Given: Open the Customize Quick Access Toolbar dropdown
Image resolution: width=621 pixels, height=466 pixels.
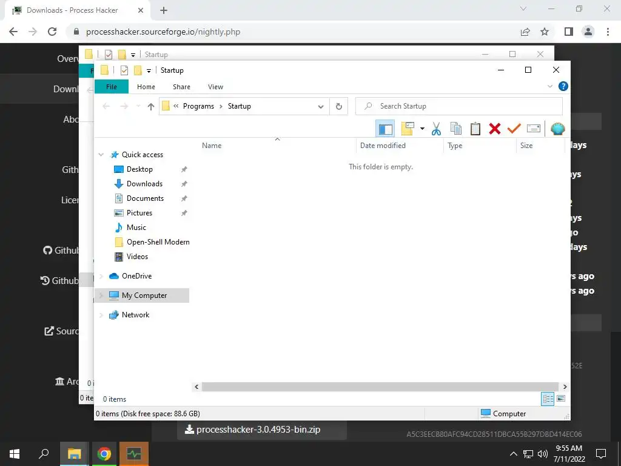Looking at the screenshot, I should (x=149, y=70).
